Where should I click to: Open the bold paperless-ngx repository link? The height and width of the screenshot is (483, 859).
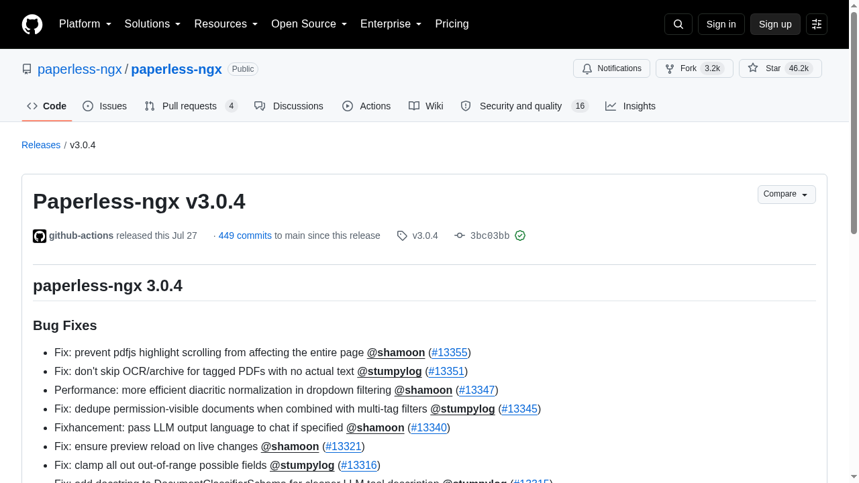176,69
